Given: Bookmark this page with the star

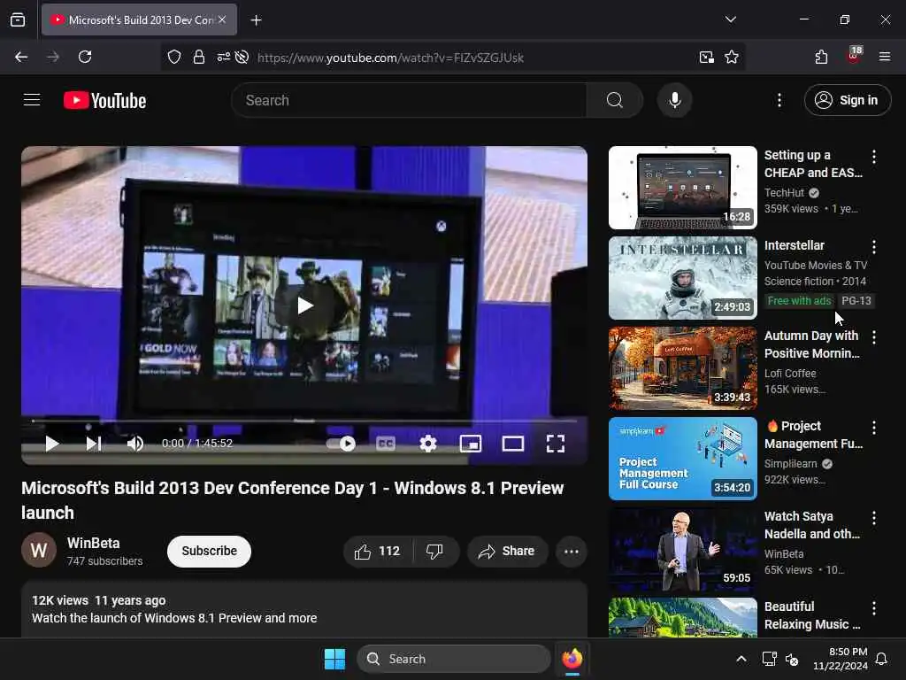Looking at the screenshot, I should tap(732, 57).
